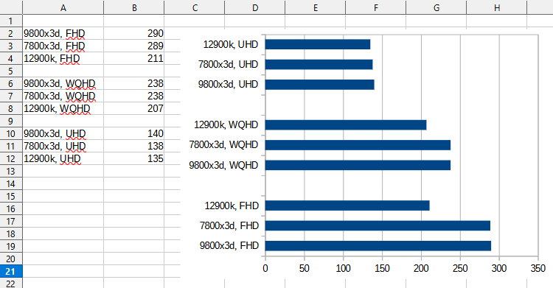Click the chart bar for 12900k, WQHD
553x288 pixels.
coord(346,124)
